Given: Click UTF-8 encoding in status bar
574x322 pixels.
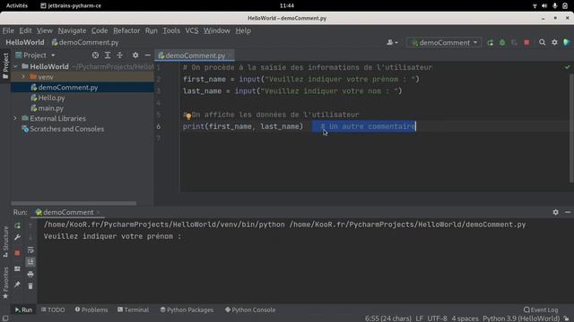Looking at the screenshot, I should (x=437, y=318).
